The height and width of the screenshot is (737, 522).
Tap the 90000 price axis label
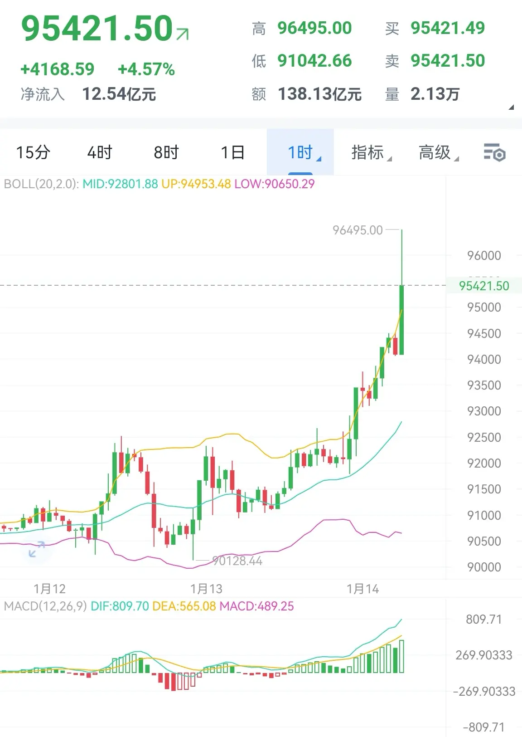click(x=484, y=567)
